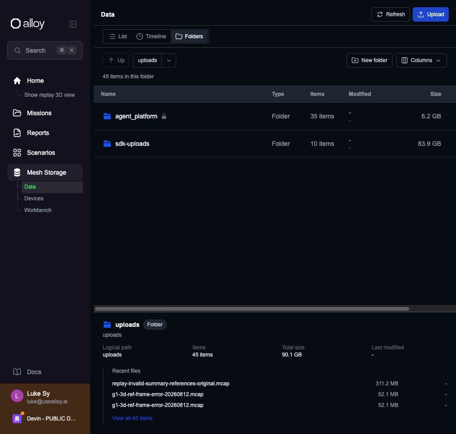The height and width of the screenshot is (434, 456).
Task: Sort by Items column header
Action: click(x=317, y=94)
